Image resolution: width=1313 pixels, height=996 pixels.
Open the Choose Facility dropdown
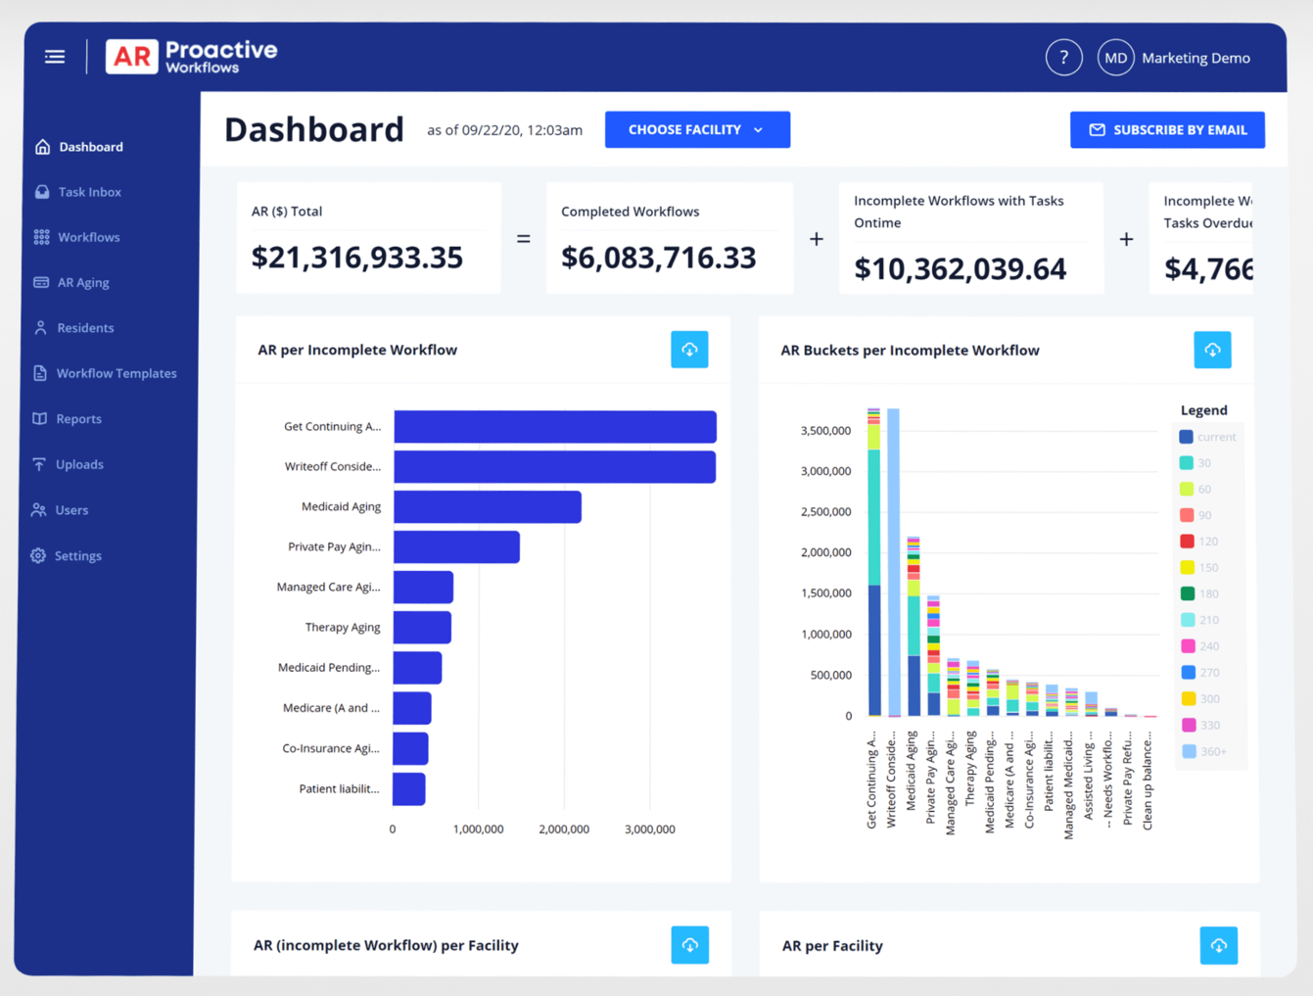click(x=697, y=129)
